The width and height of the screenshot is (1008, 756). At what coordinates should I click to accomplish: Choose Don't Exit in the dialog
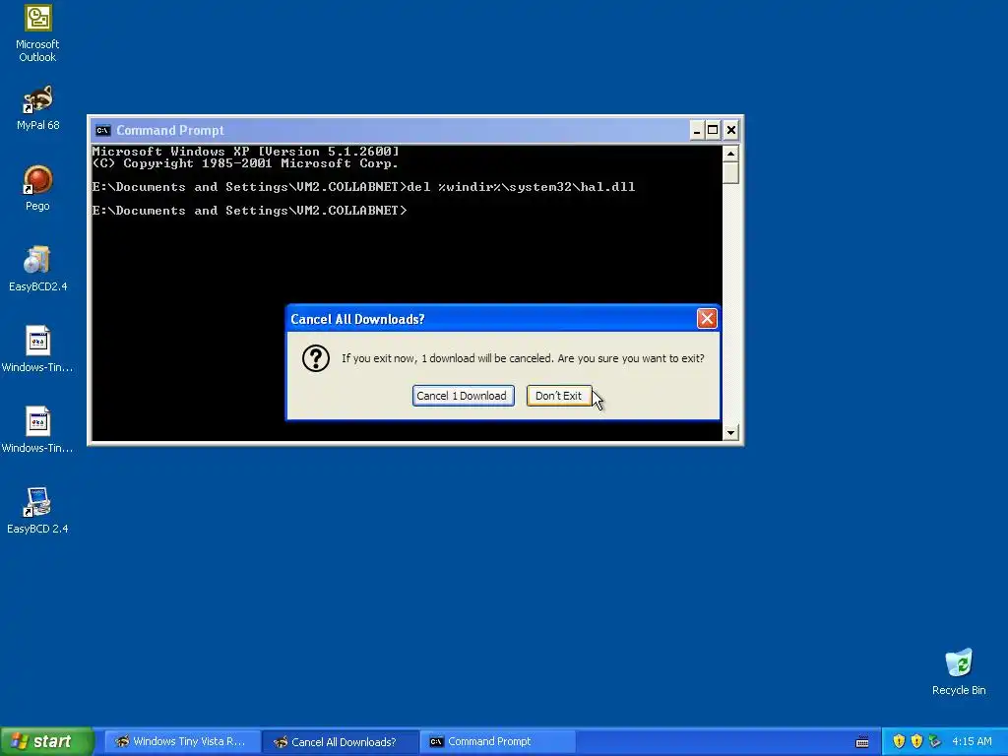coord(559,396)
